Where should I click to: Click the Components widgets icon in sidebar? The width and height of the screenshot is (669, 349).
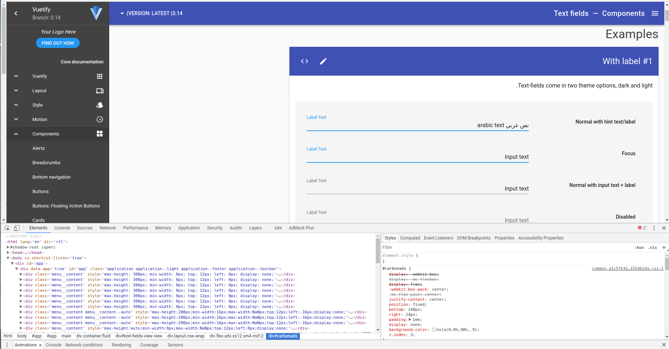tap(99, 134)
